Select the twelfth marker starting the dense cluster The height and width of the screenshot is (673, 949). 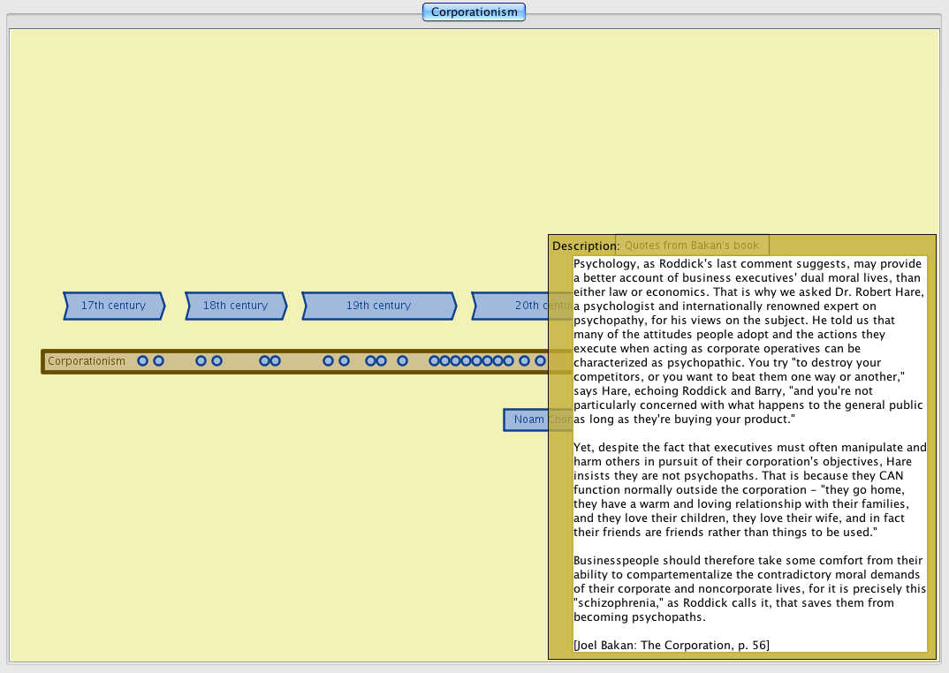coord(435,361)
